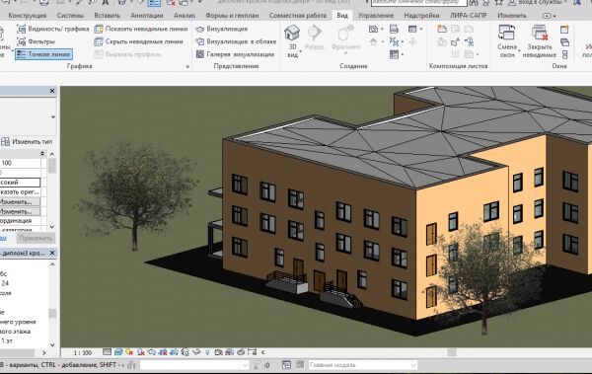Open Визуализация в облаке
This screenshot has height=374, width=592.
pyautogui.click(x=236, y=41)
